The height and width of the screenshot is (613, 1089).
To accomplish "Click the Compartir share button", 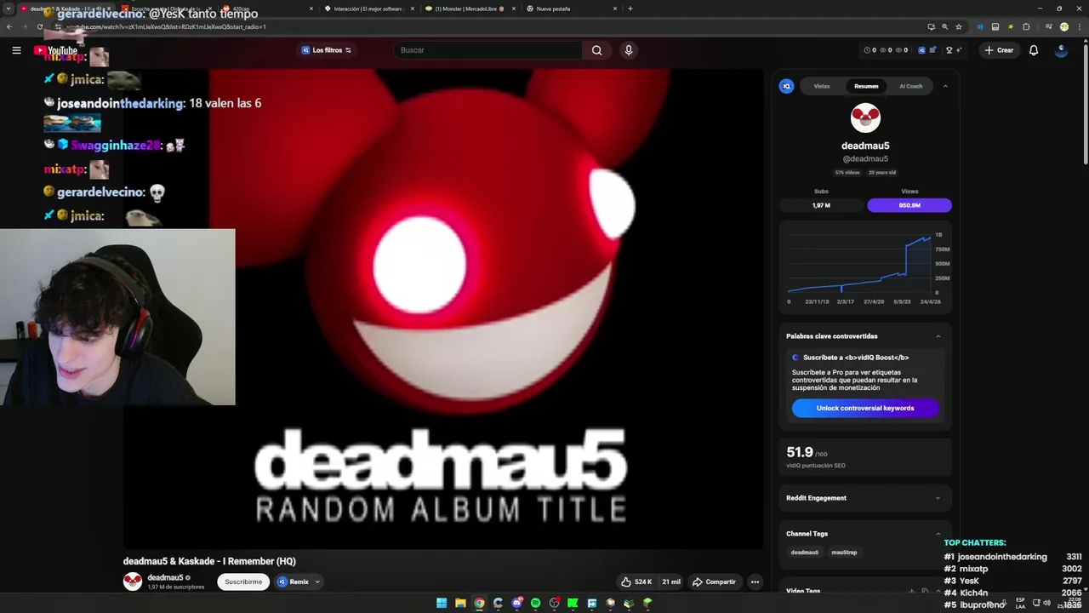I will pos(714,581).
